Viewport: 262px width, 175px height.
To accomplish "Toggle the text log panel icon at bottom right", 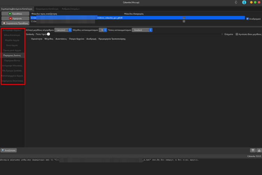I will click(259, 150).
